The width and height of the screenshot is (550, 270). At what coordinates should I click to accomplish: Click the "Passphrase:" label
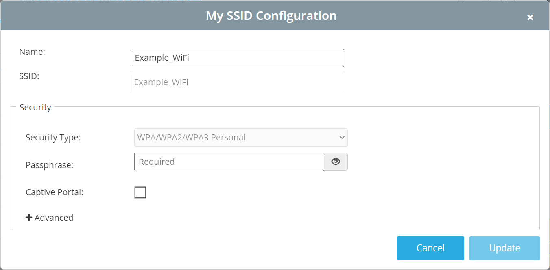coord(49,165)
